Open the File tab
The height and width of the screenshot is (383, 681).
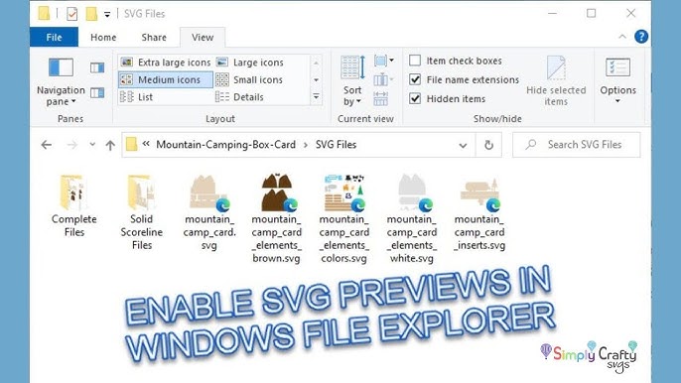click(x=54, y=38)
